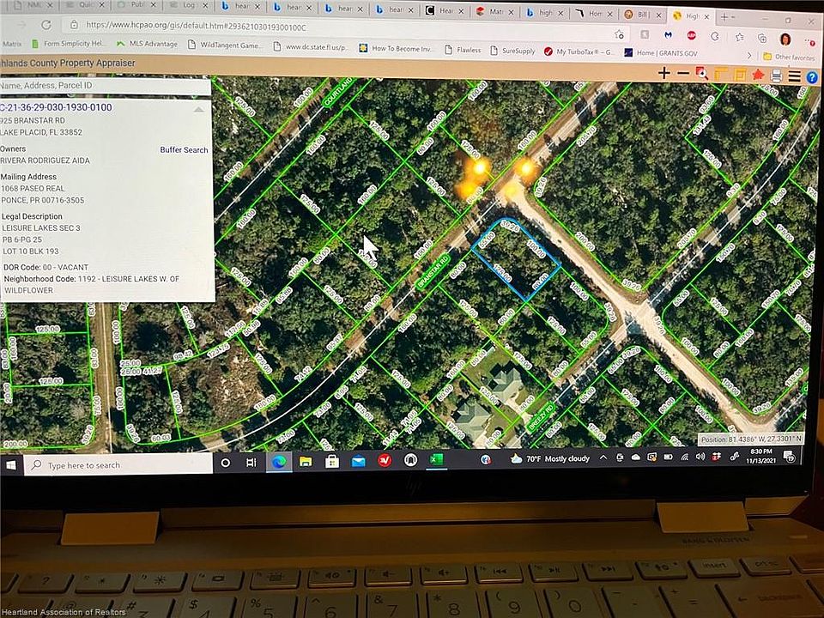Open the notification center icon
824x618 pixels.
click(x=790, y=456)
